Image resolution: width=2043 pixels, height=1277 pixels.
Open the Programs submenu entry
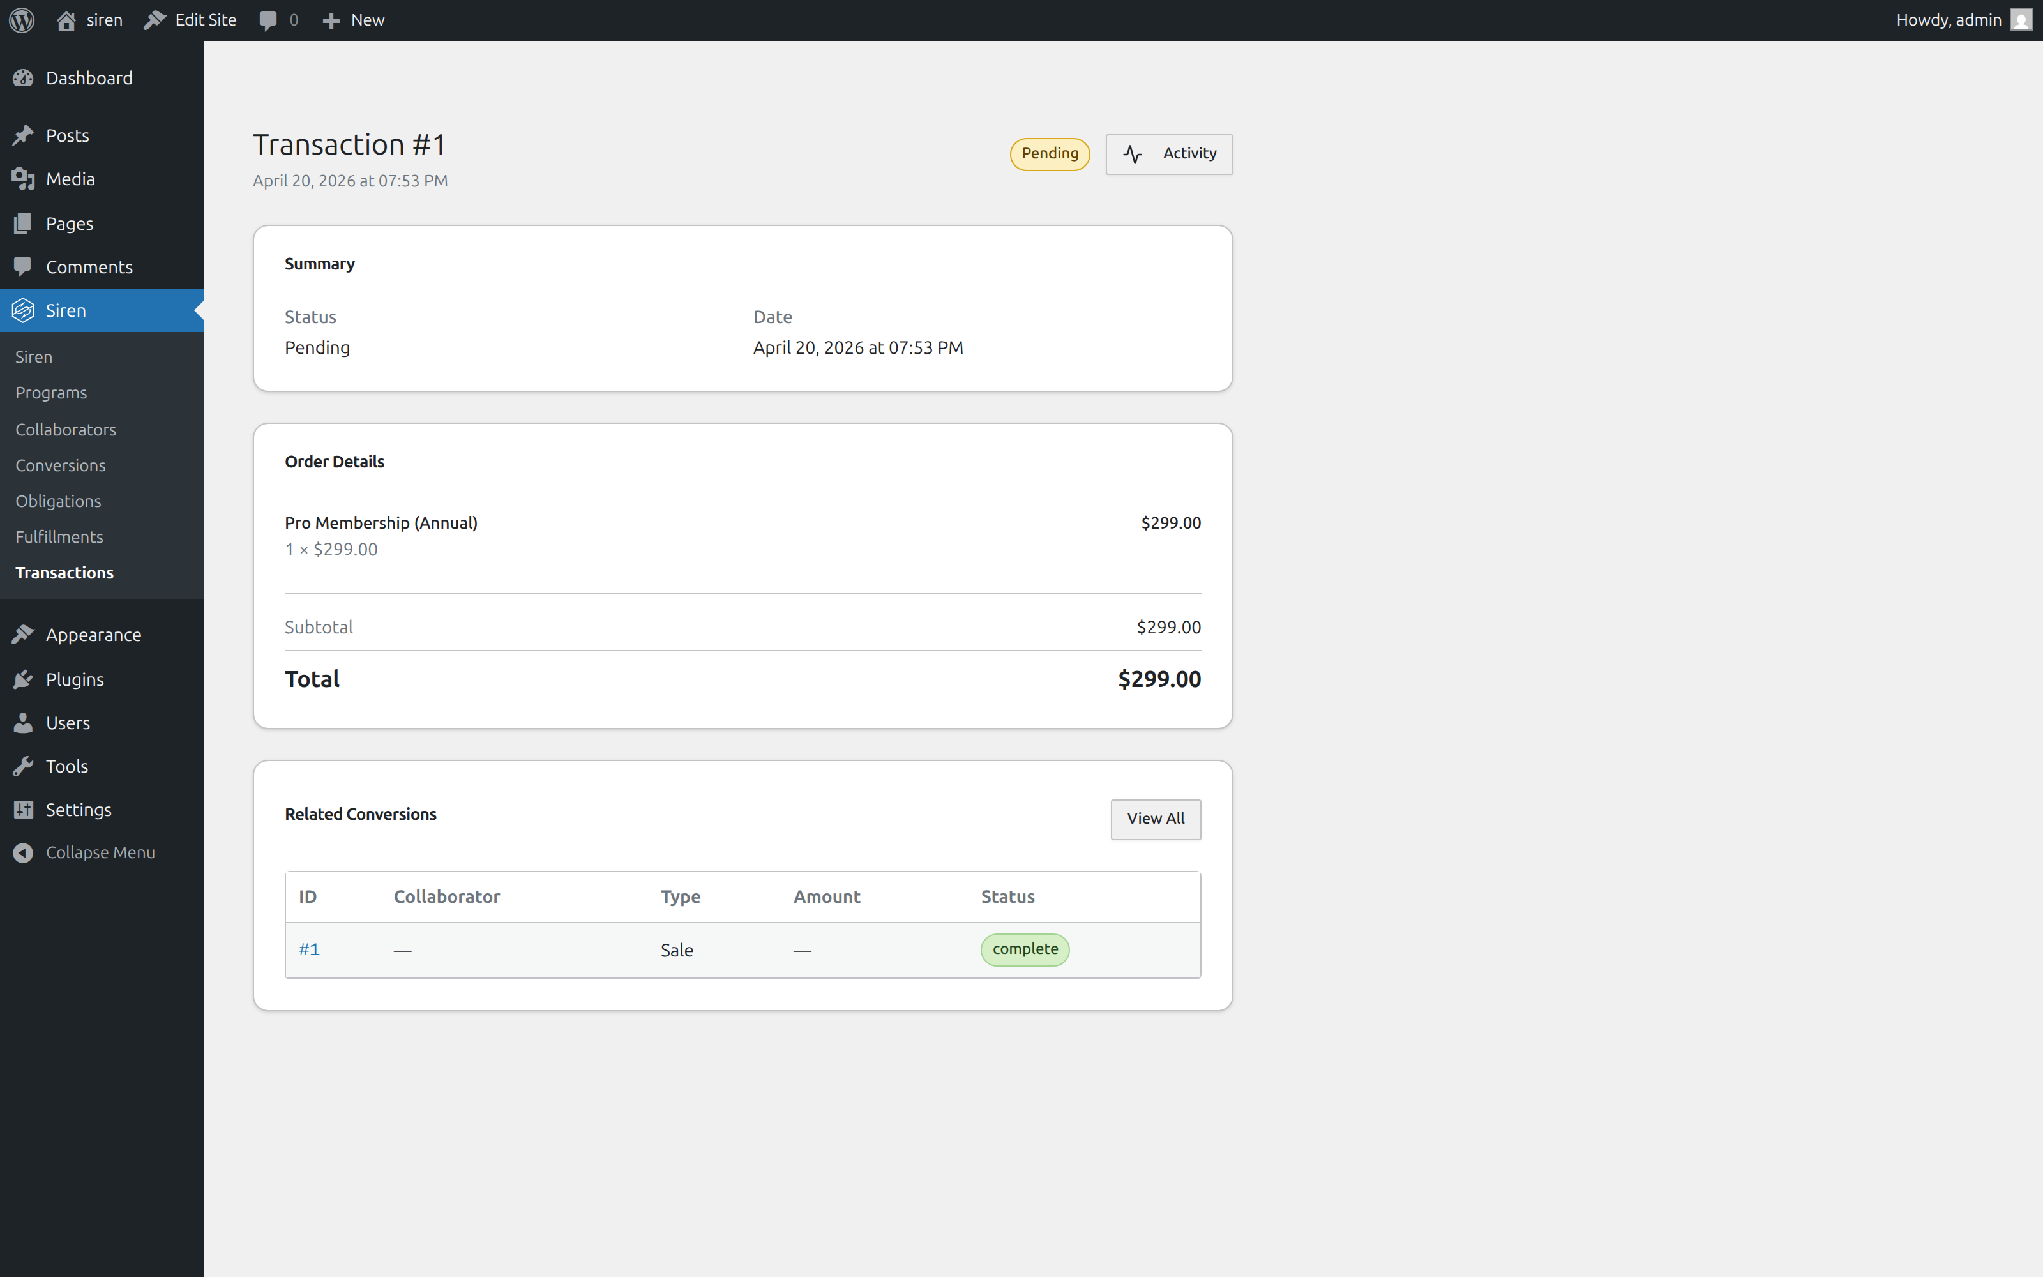(x=50, y=393)
